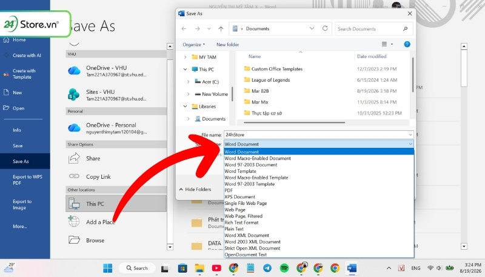Sort files by Date modified column
Screen dimensions: 485x277
[372, 56]
